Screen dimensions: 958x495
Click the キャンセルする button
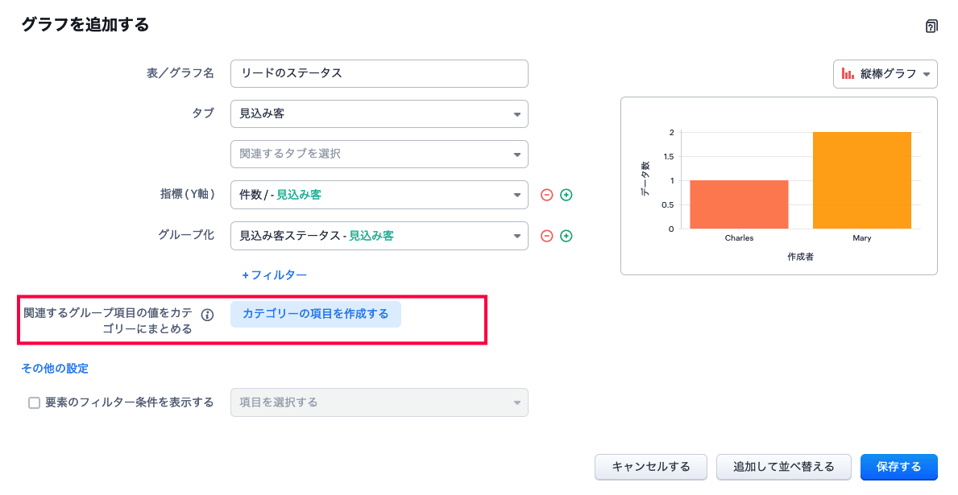pos(651,467)
